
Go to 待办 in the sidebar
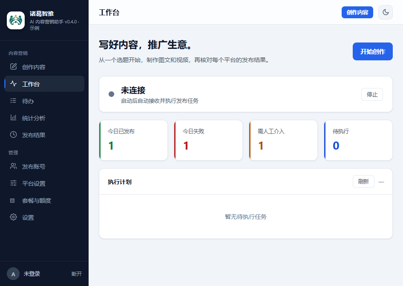tap(44, 101)
